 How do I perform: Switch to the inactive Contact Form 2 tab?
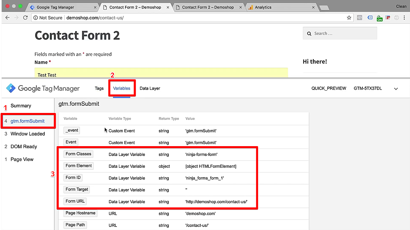(208, 7)
